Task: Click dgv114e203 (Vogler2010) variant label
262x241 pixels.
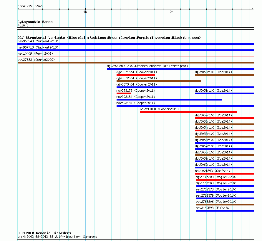Action: (x=216, y=177)
